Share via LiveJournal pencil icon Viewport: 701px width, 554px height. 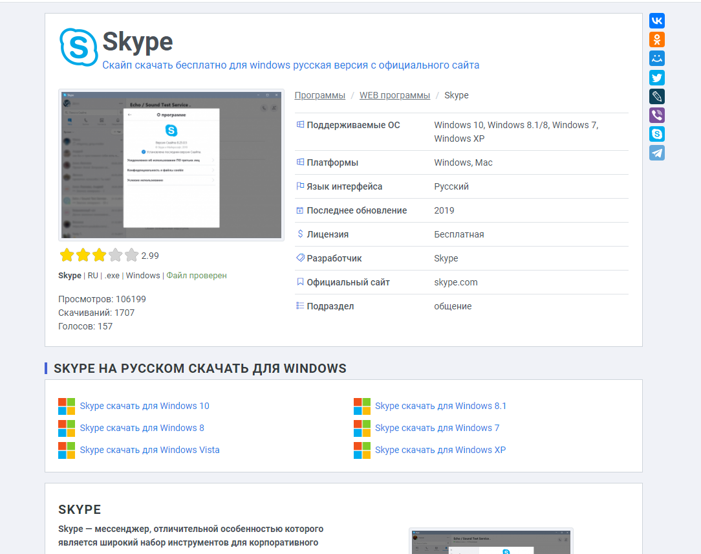point(657,96)
